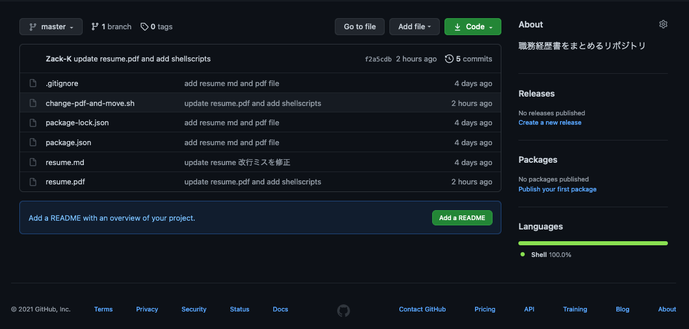
Task: Click file icon beside package.json
Action: click(x=32, y=143)
